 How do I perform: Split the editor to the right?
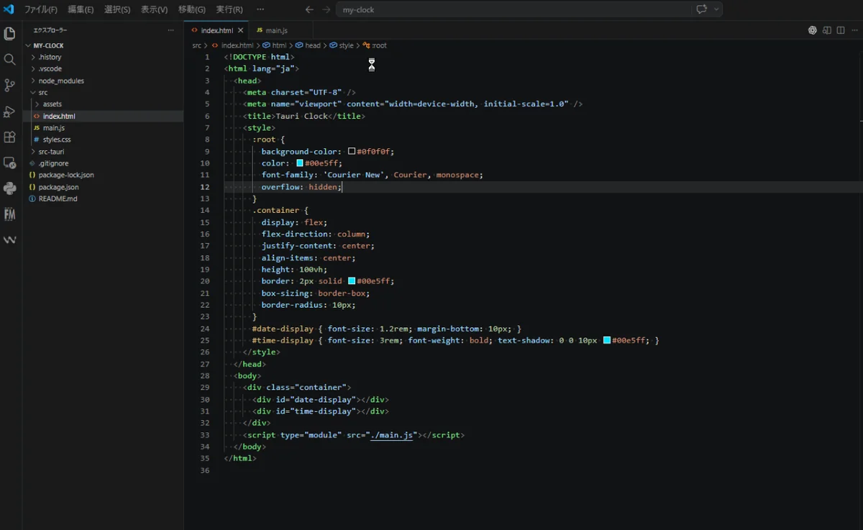click(841, 30)
